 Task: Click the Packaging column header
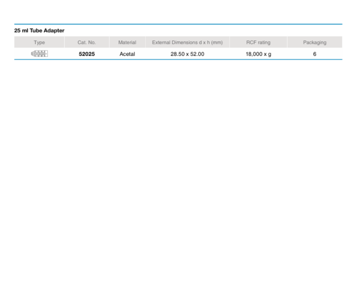[315, 42]
